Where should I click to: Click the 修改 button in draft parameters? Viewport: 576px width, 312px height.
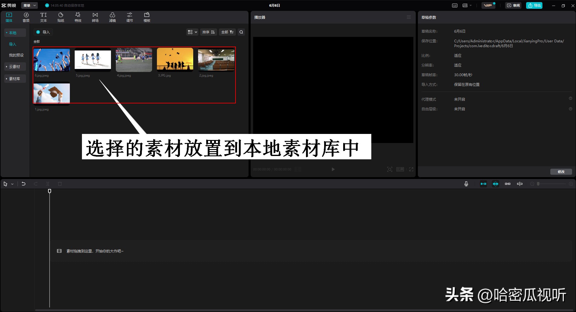pos(561,172)
